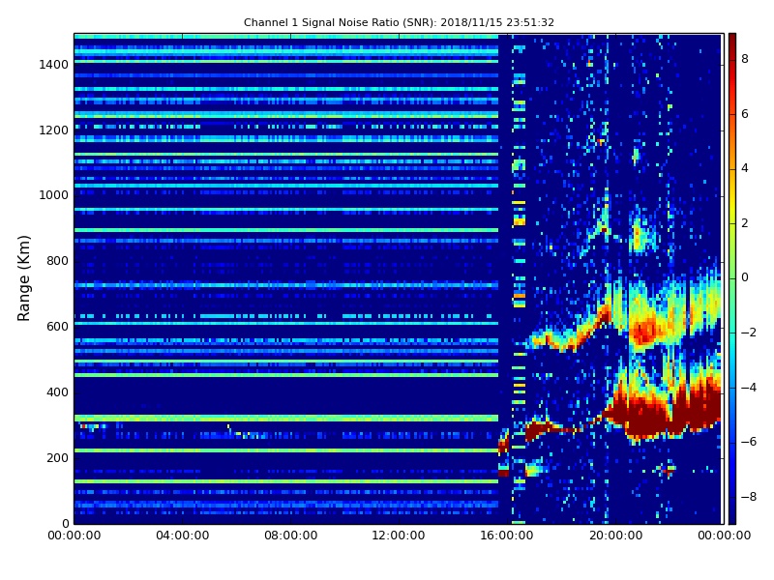Click the 16:00:00 time axis label

(x=507, y=536)
